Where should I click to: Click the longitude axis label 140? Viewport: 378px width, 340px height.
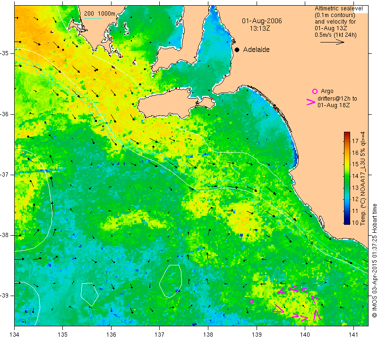click(305, 334)
